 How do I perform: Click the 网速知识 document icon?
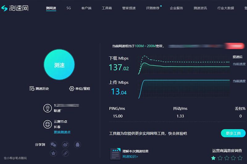pos(115,154)
